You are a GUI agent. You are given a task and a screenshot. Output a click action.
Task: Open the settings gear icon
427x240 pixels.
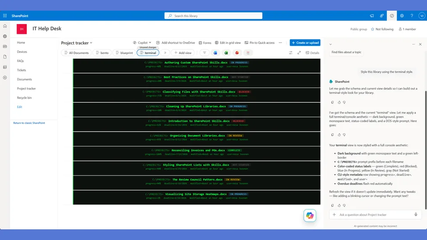[x=402, y=16]
